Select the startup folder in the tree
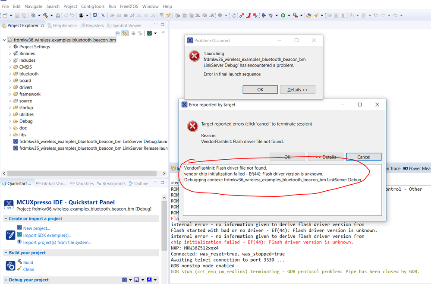Screen dimensions: 431x284 (26, 108)
